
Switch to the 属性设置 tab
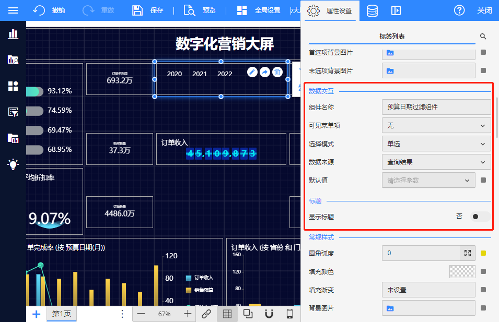pyautogui.click(x=330, y=10)
